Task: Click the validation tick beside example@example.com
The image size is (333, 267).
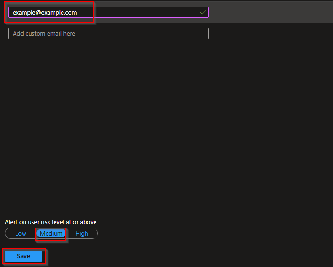Action: (x=203, y=13)
